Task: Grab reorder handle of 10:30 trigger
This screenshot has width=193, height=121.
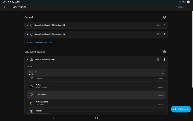Action: pyautogui.click(x=158, y=25)
